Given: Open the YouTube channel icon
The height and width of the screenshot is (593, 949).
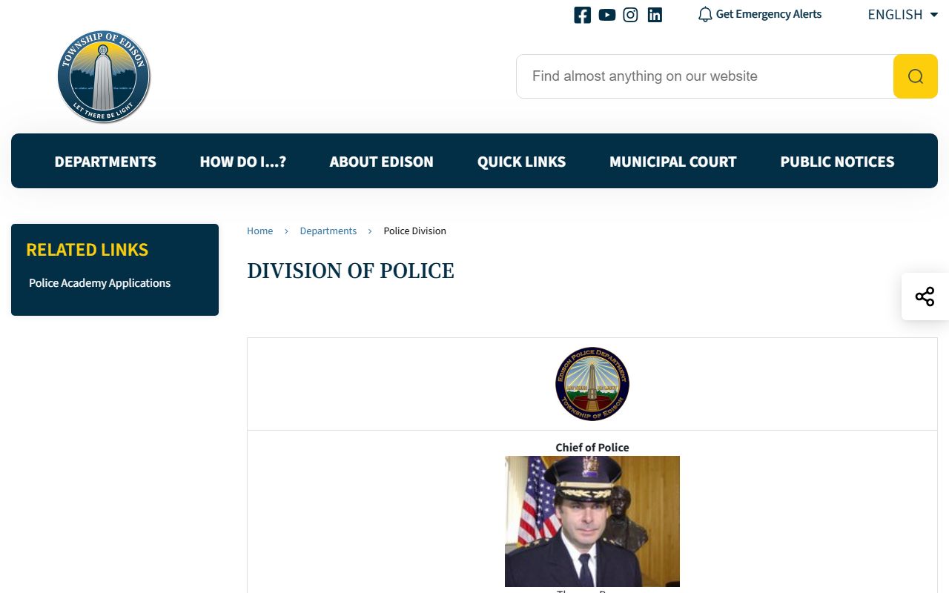Looking at the screenshot, I should click(x=607, y=15).
